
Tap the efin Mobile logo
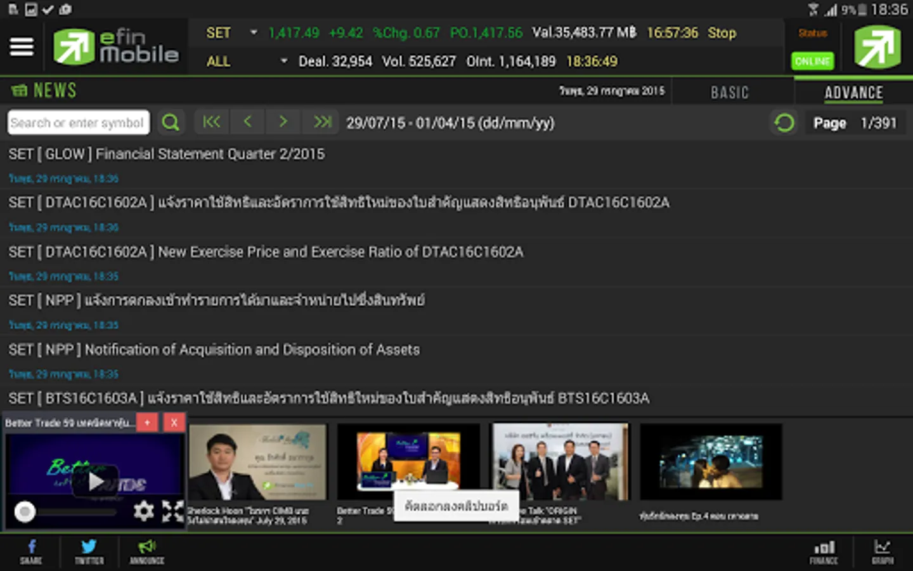click(x=116, y=47)
